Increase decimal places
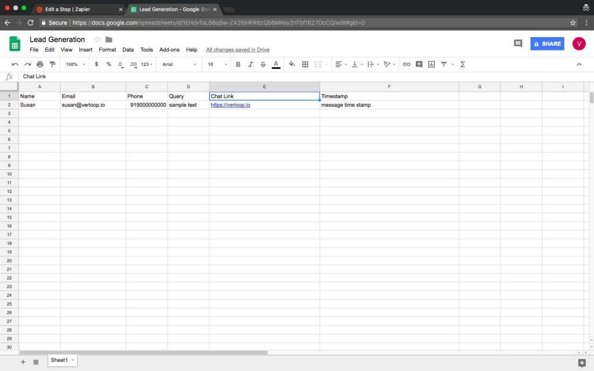 [133, 64]
